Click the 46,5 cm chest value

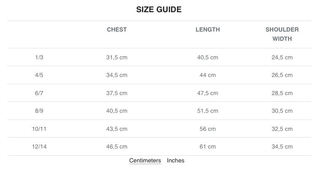tap(117, 146)
